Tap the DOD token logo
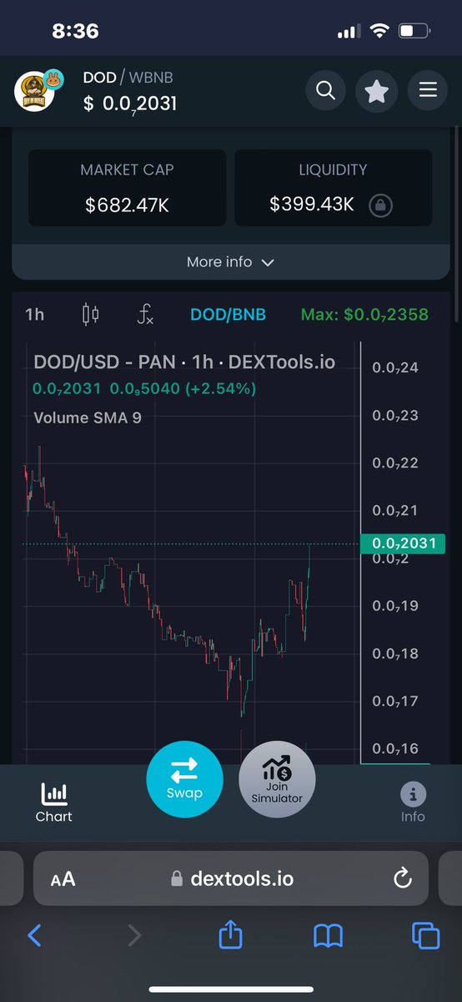The width and height of the screenshot is (462, 1002). [x=35, y=91]
